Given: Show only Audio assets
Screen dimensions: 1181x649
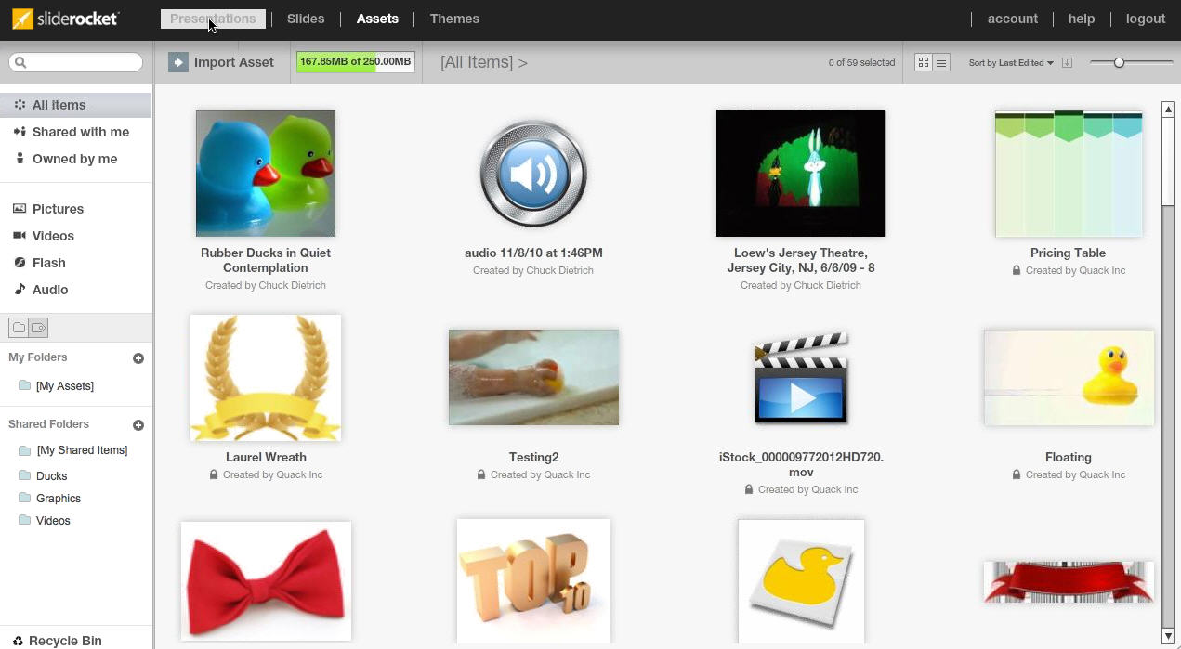Looking at the screenshot, I should pos(49,290).
